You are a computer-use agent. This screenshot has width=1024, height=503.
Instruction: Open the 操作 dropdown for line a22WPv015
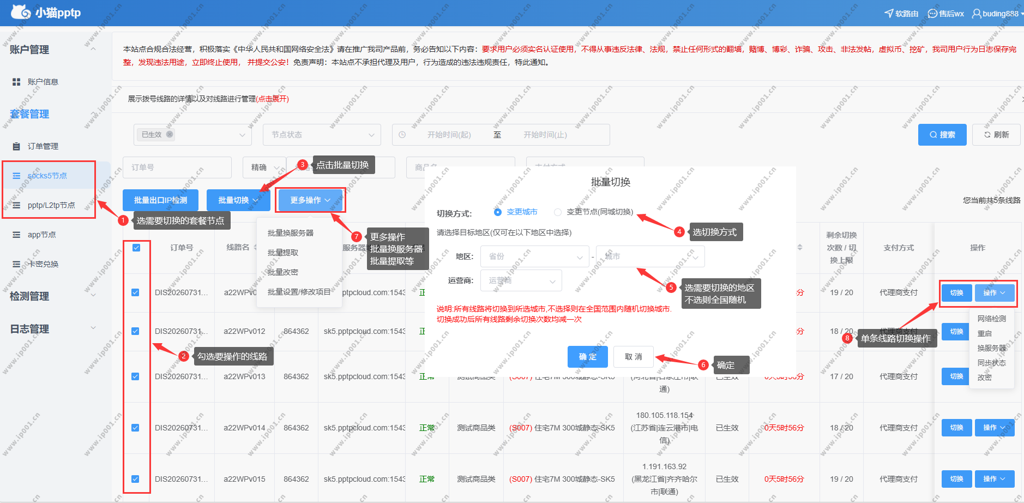point(995,479)
